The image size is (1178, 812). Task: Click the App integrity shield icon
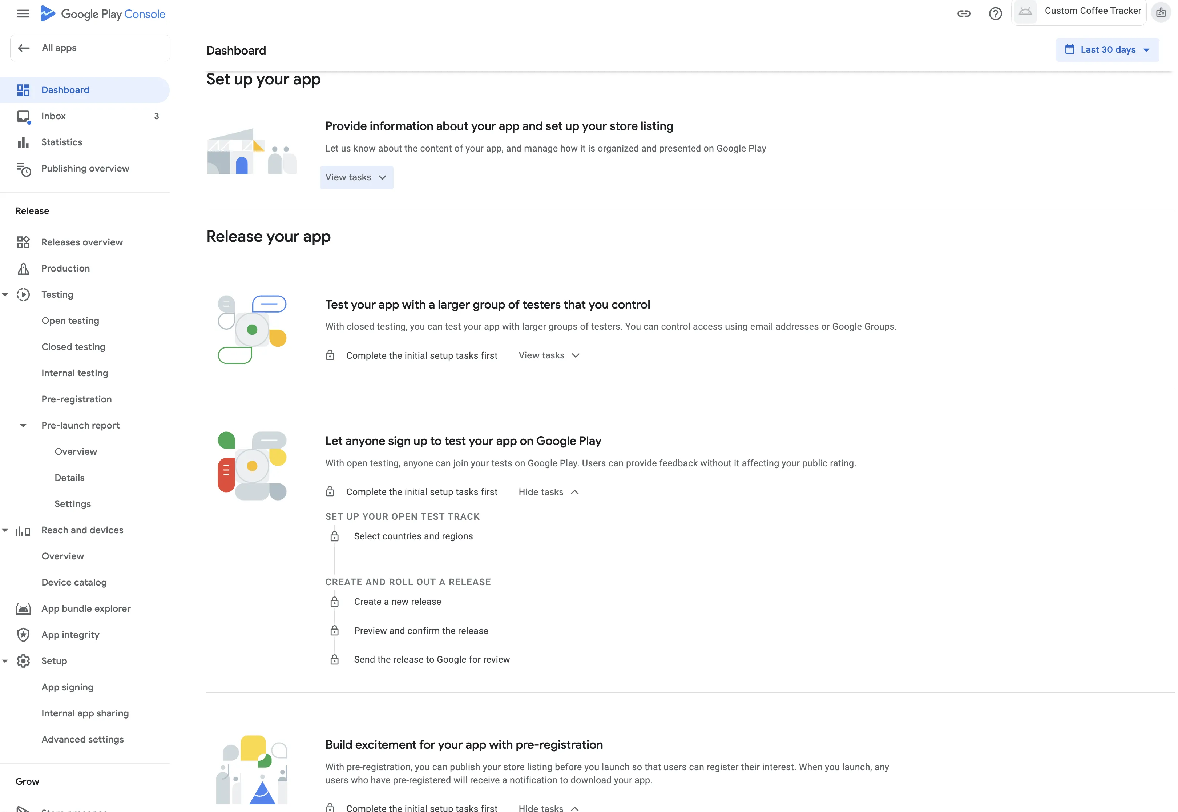tap(23, 635)
